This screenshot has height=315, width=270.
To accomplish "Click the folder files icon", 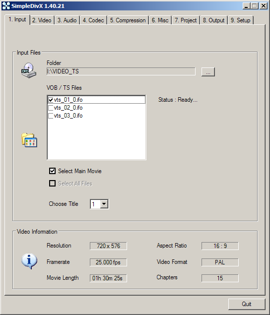I will coord(29,140).
